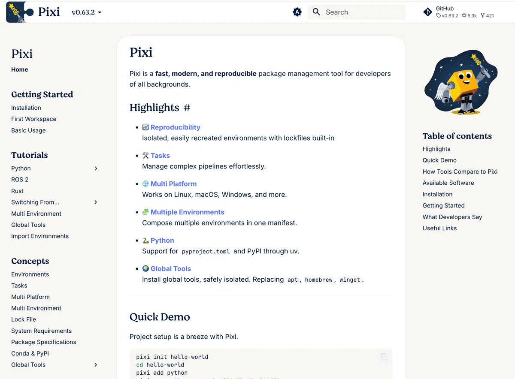Open the Python highlight link
The width and height of the screenshot is (515, 379).
click(x=162, y=241)
